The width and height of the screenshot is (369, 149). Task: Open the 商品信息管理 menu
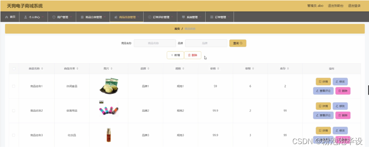[x=126, y=17]
